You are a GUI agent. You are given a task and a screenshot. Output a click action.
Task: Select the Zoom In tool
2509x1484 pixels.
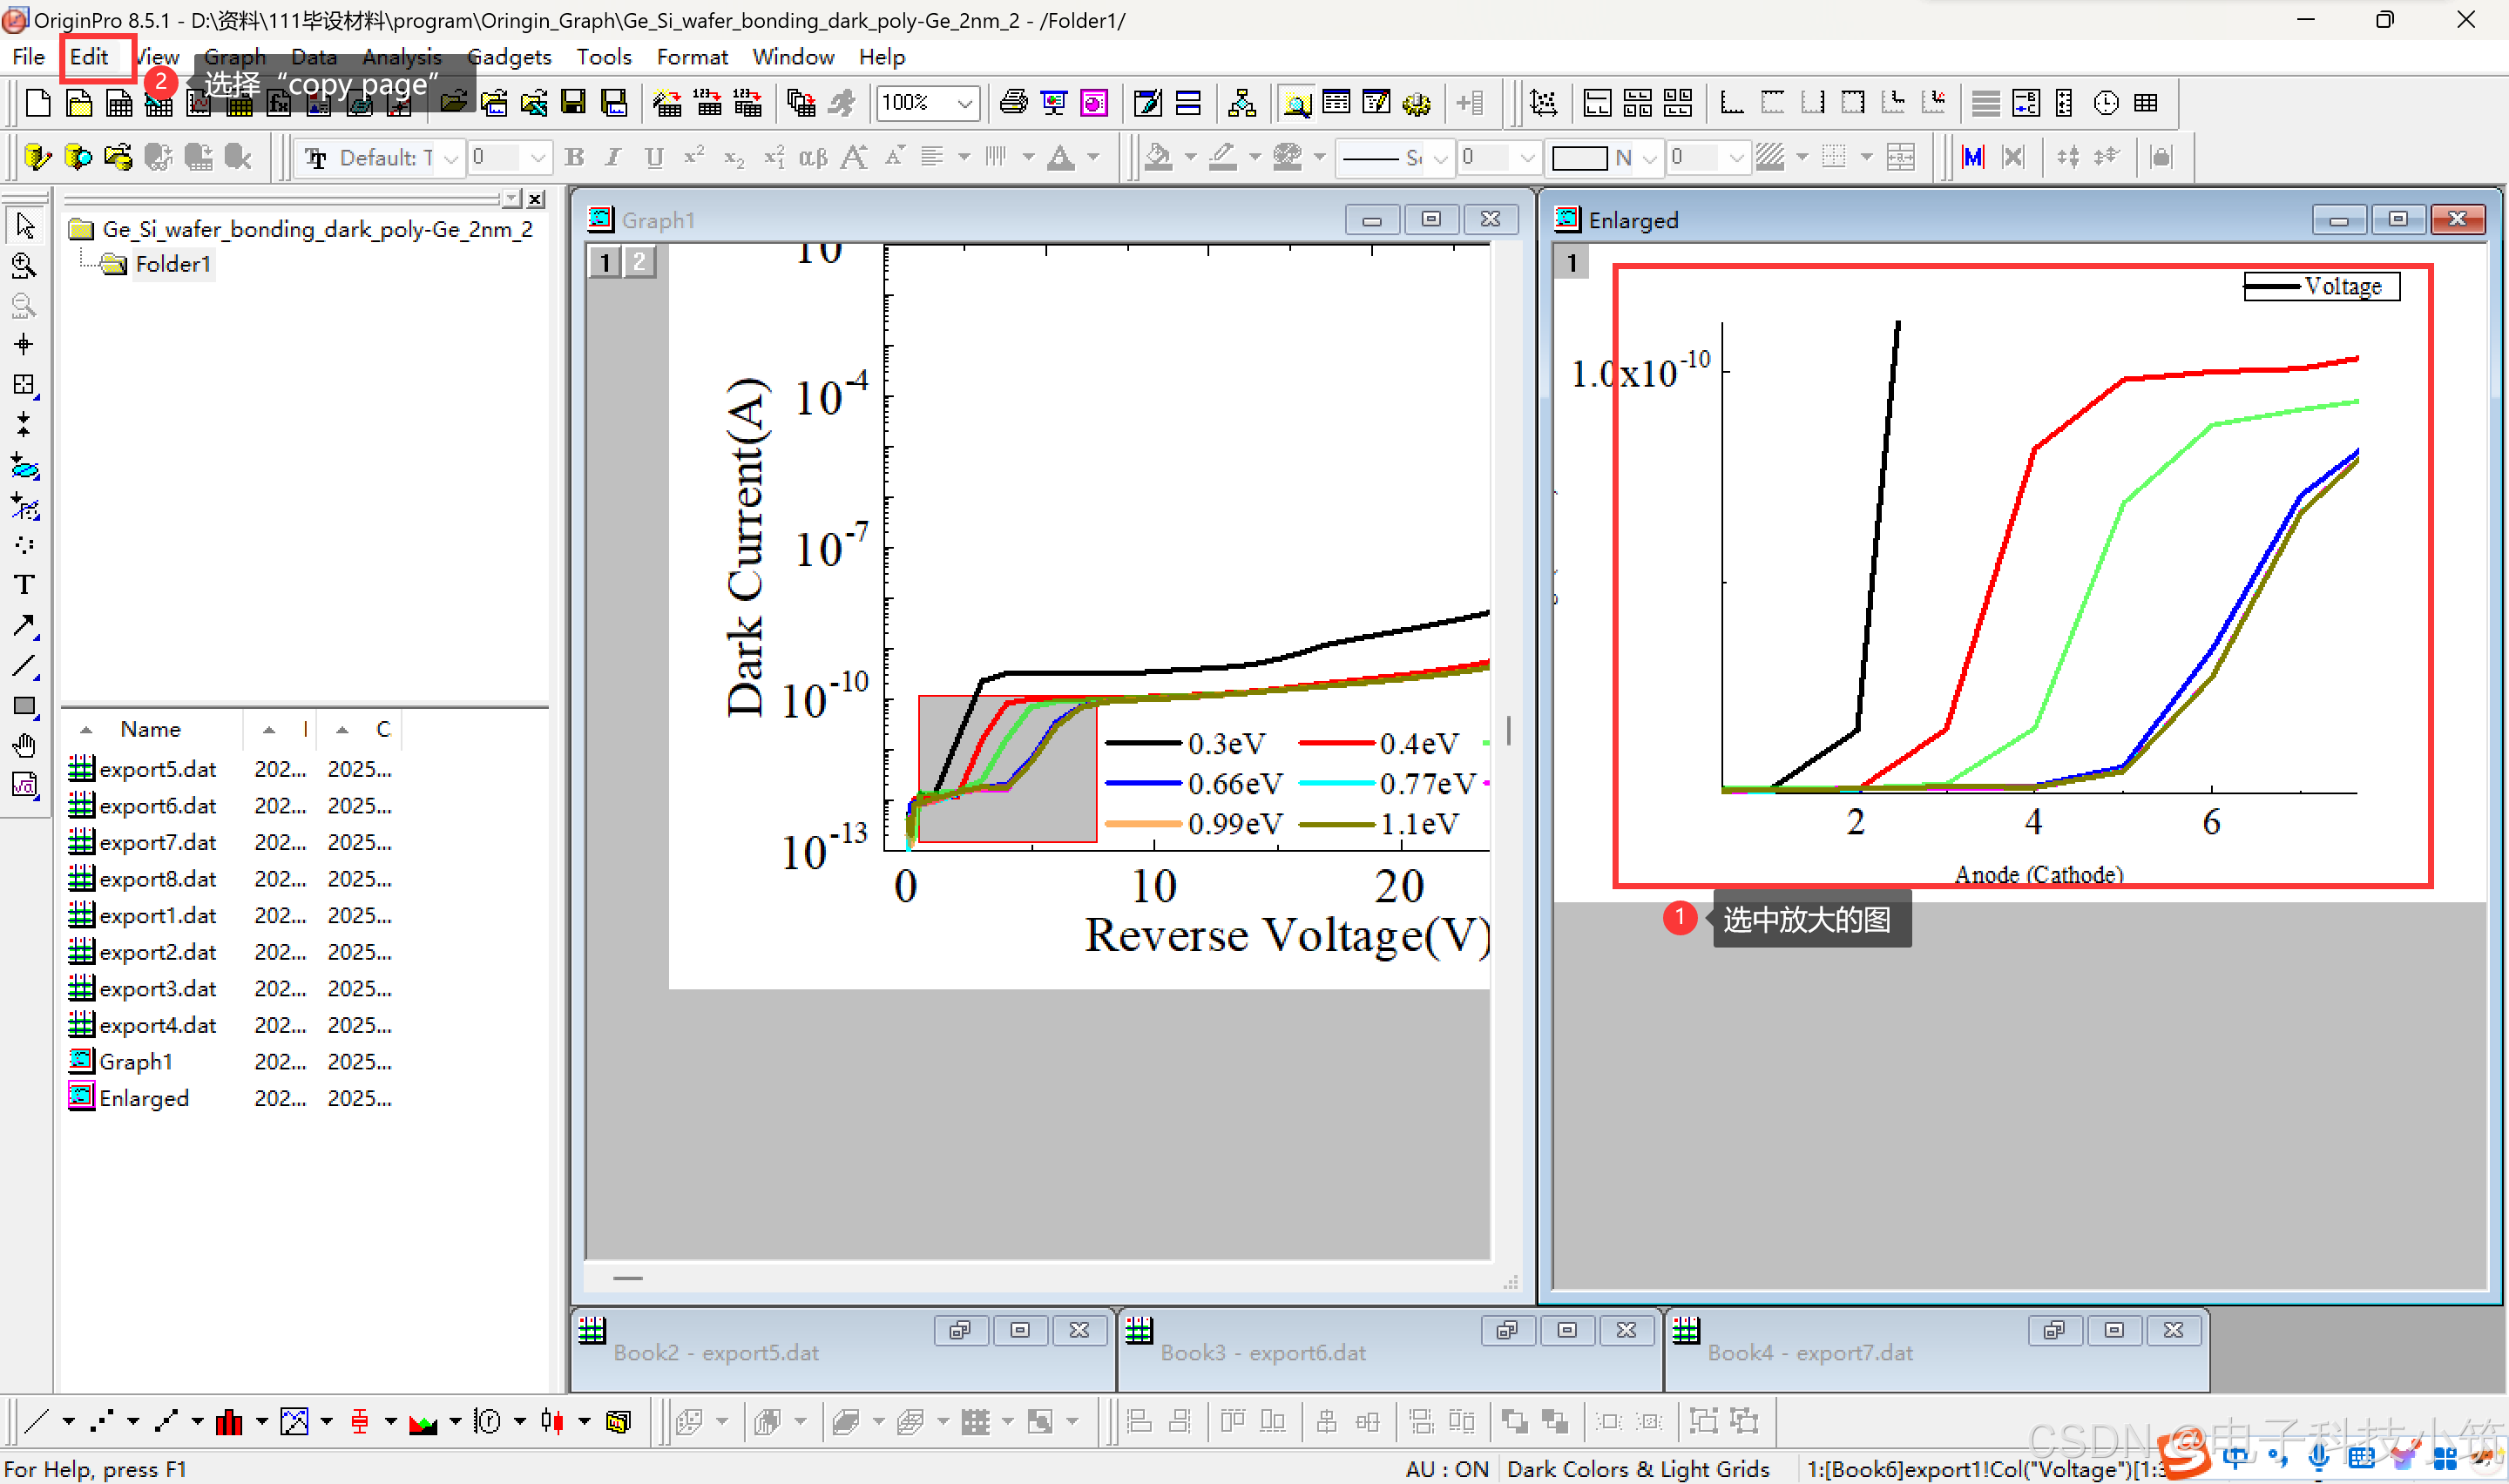tap(24, 265)
